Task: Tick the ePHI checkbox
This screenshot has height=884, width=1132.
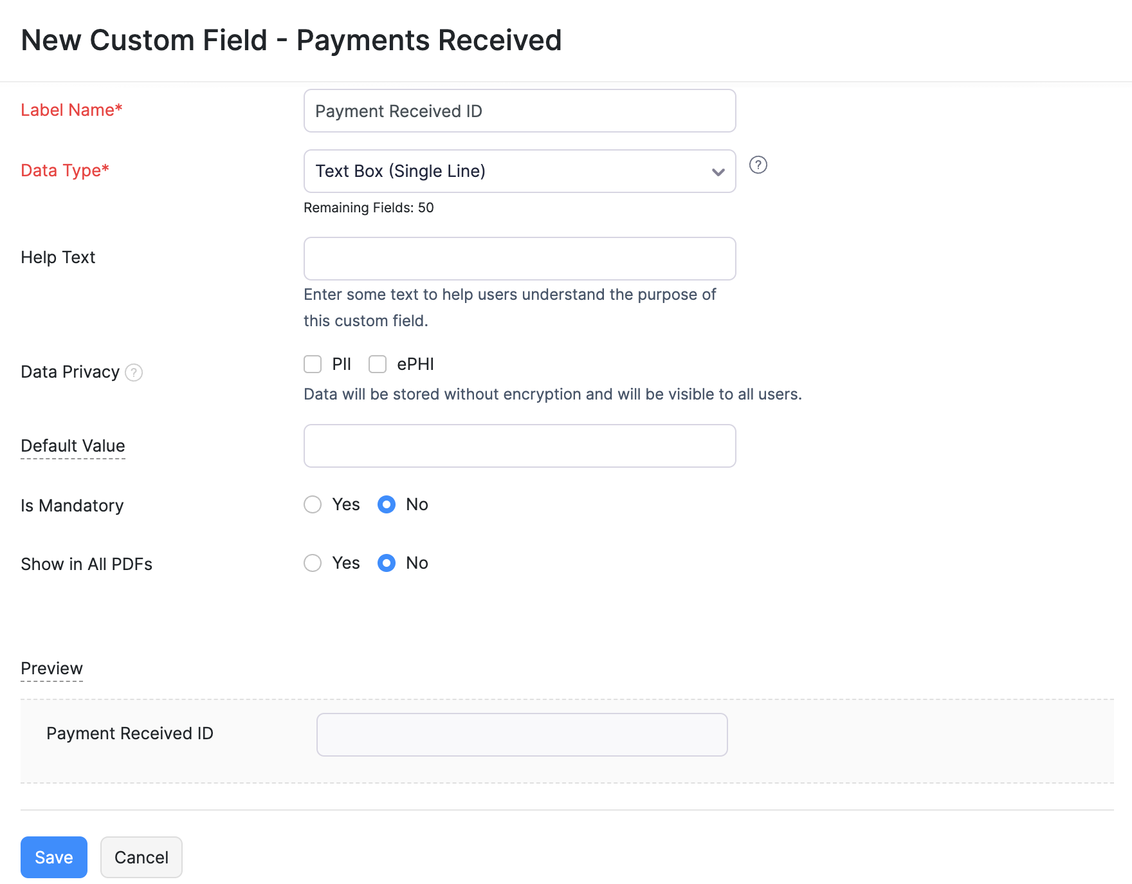Action: [378, 364]
